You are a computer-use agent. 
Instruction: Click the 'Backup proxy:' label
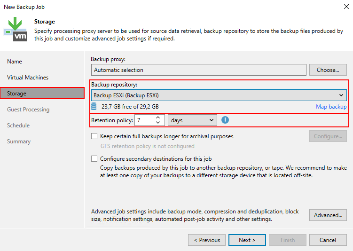108,59
